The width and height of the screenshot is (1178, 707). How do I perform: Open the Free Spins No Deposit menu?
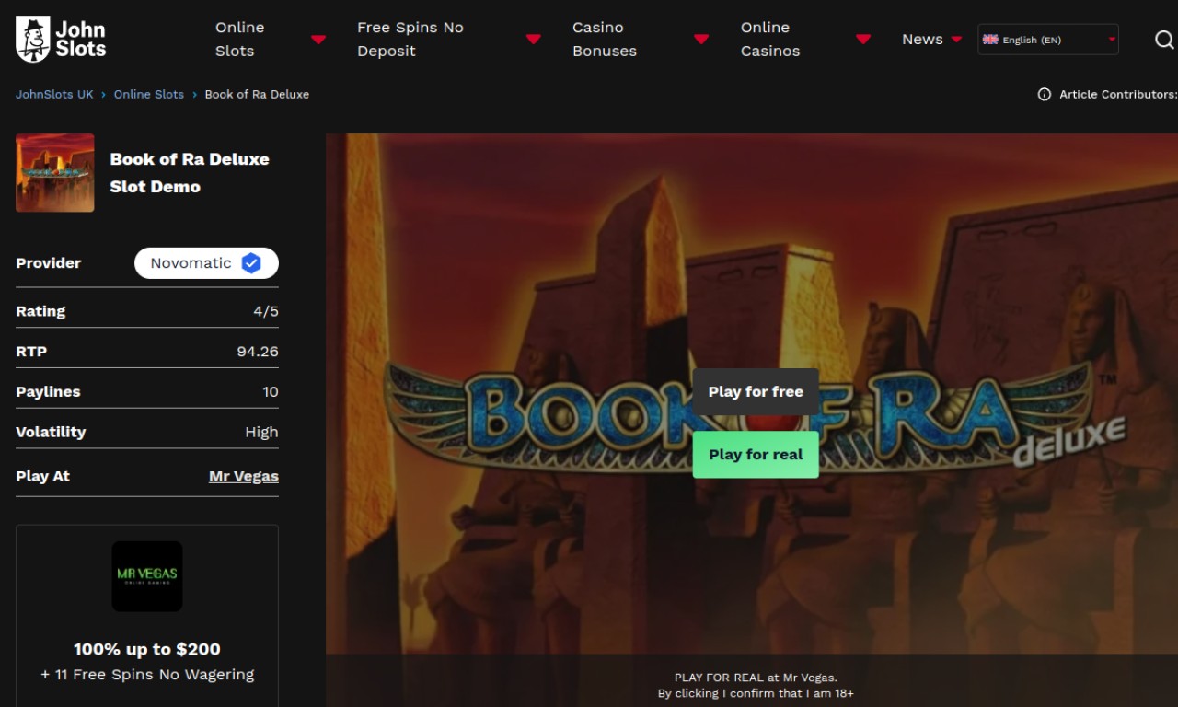pos(410,40)
